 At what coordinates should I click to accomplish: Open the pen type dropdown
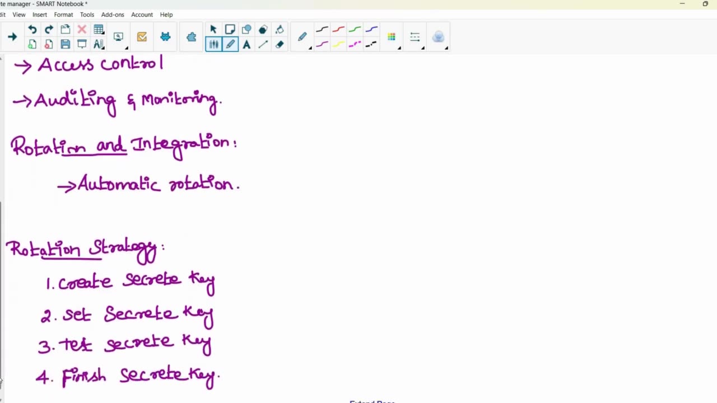click(302, 37)
